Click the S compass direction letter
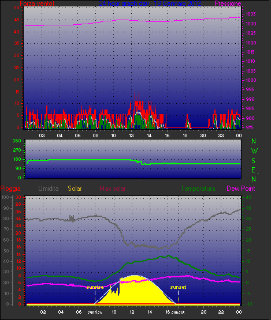This screenshot has width=271, height=320. [x=254, y=161]
